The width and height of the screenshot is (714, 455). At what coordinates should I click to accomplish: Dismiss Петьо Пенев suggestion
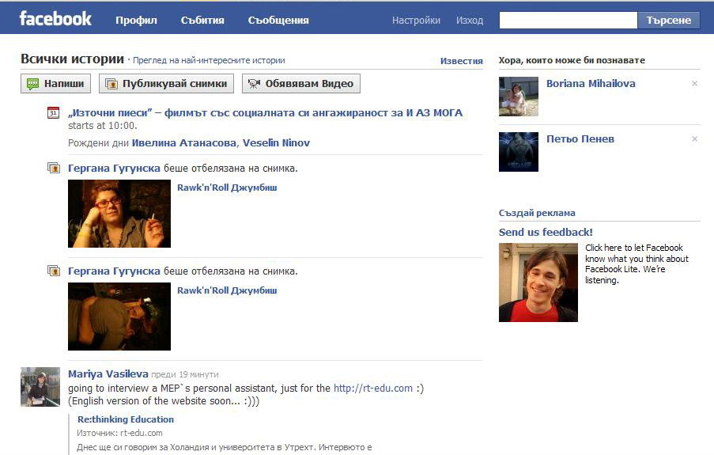[694, 139]
